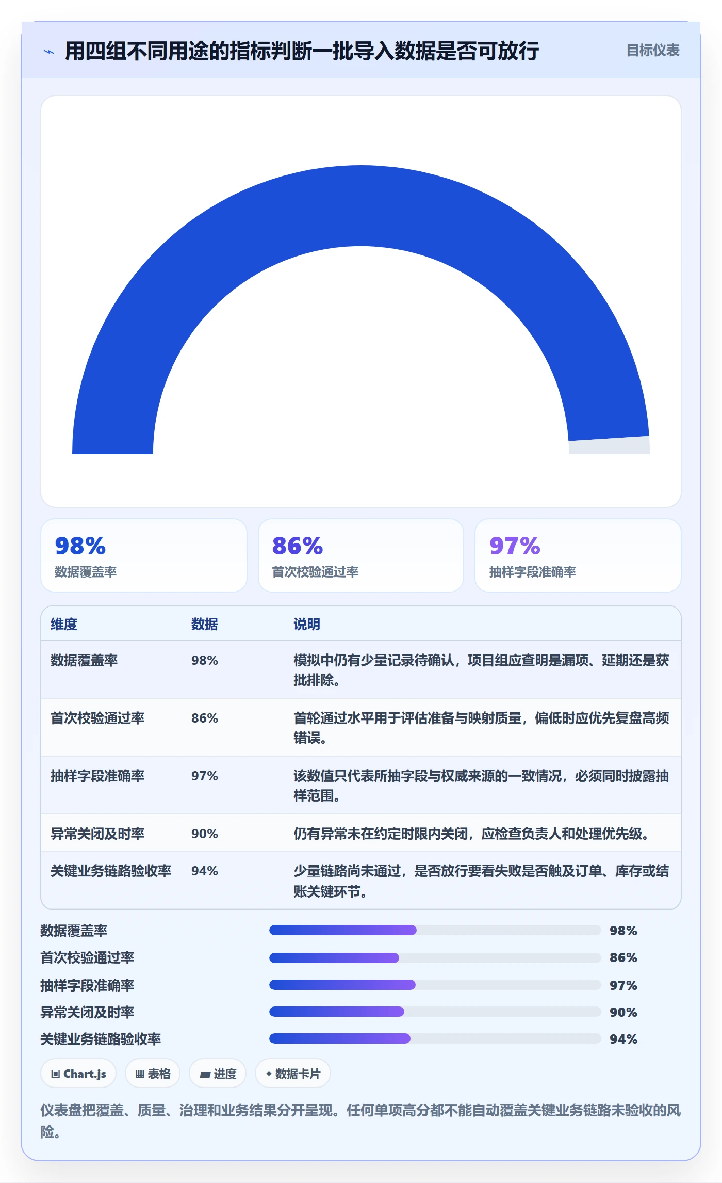Click the 数据覆盖率 progress bar
The width and height of the screenshot is (722, 1183).
coord(435,930)
